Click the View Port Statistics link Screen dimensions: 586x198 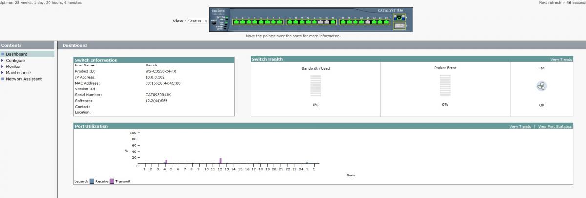coord(555,126)
